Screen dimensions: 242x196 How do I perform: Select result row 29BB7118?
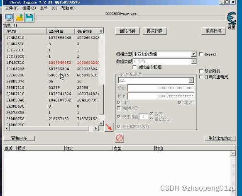(51, 87)
